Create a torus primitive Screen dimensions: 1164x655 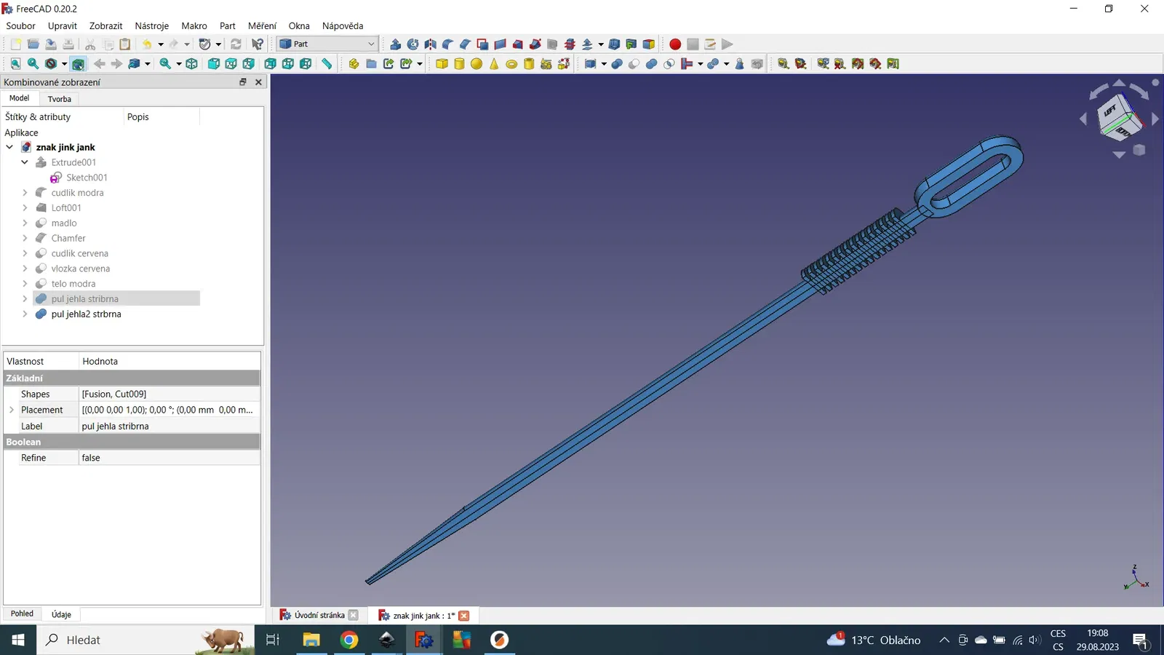click(511, 64)
